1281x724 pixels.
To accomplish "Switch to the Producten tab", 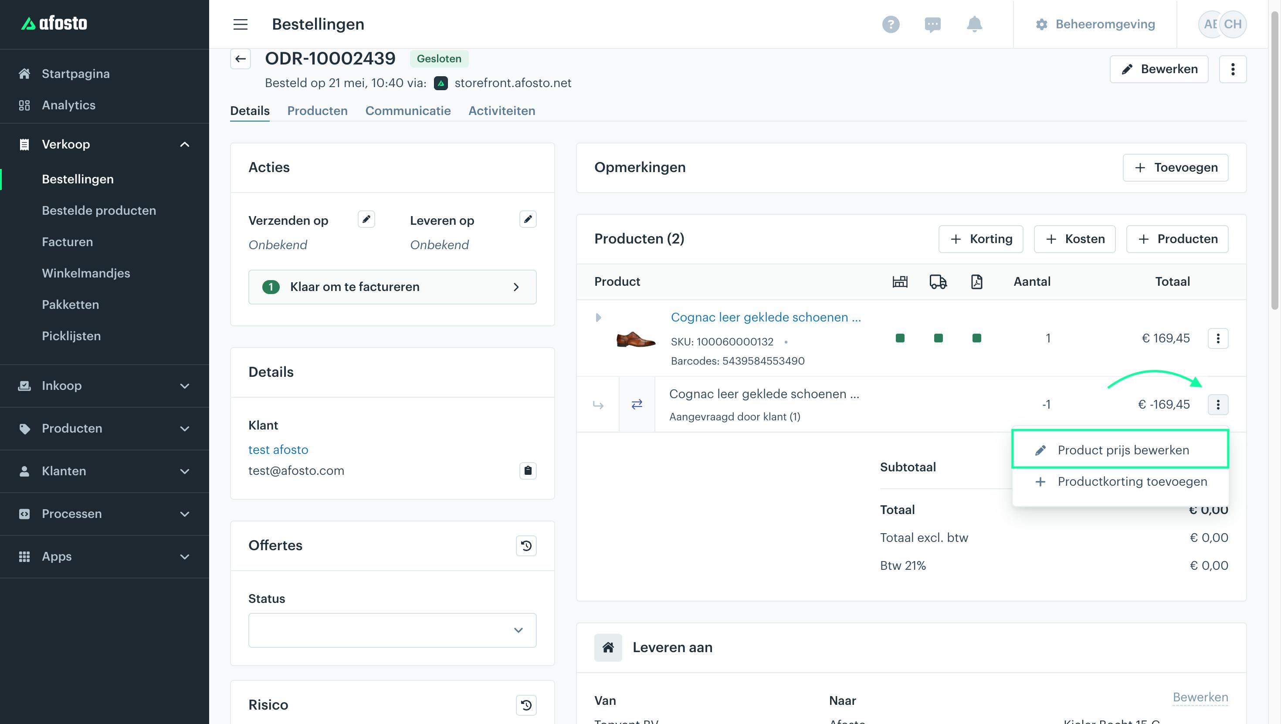I will 317,110.
